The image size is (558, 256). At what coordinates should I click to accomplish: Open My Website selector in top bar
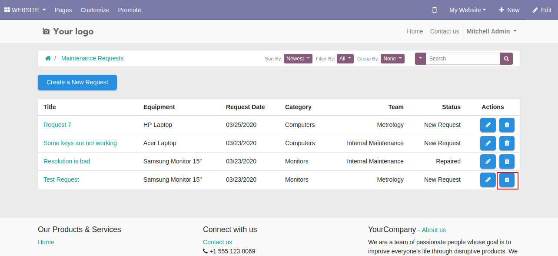click(x=468, y=10)
